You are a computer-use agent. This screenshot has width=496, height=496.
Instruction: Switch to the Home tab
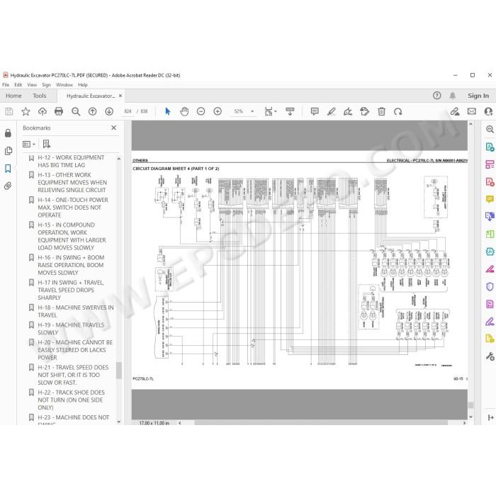(13, 96)
